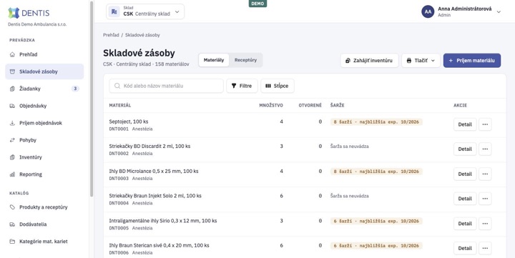515x258 pixels.
Task: Open Filtre button
Action: [242, 86]
